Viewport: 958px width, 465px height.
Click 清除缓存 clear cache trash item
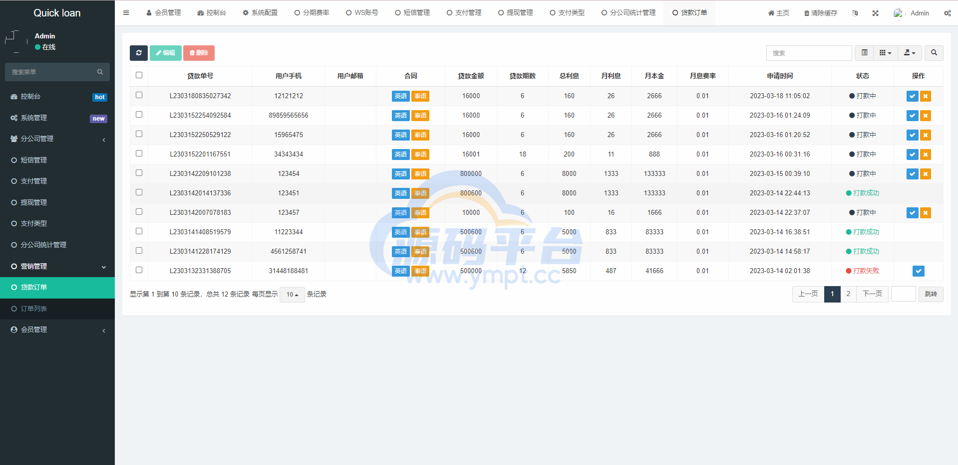821,13
